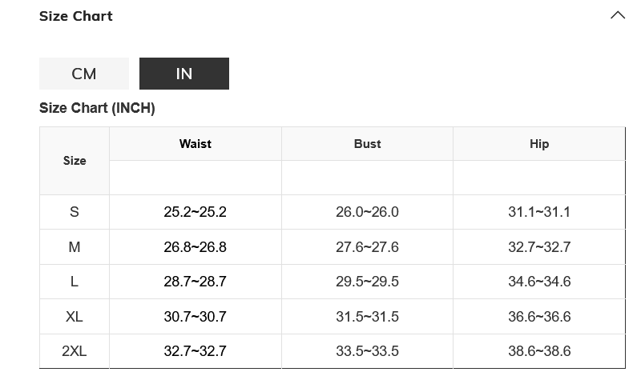
Task: Click the Size column header cell
Action: (75, 161)
